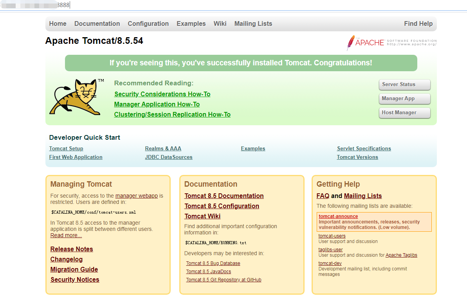Open Tomcat 8.5 Documentation link

(224, 196)
